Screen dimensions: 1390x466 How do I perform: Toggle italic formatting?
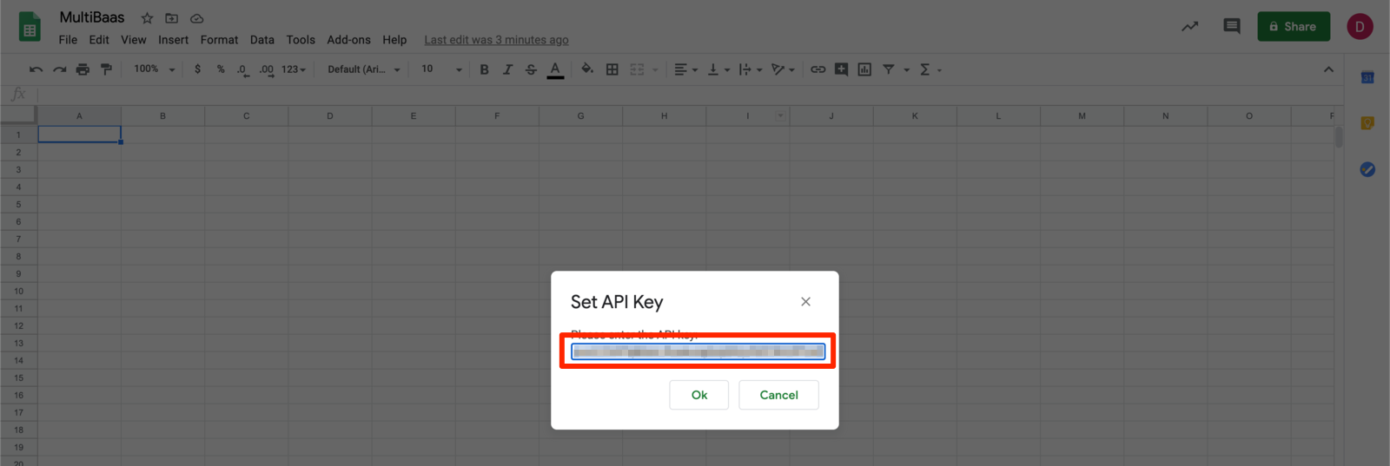click(x=507, y=69)
